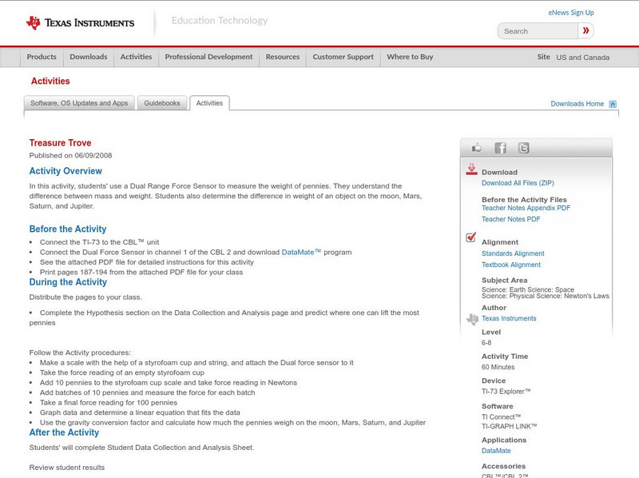Open the Standards Alignment link

513,253
